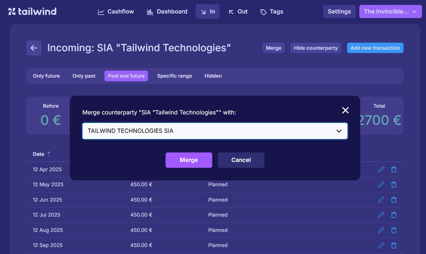Click the Total summary label
Image resolution: width=426 pixels, height=254 pixels.
(379, 106)
